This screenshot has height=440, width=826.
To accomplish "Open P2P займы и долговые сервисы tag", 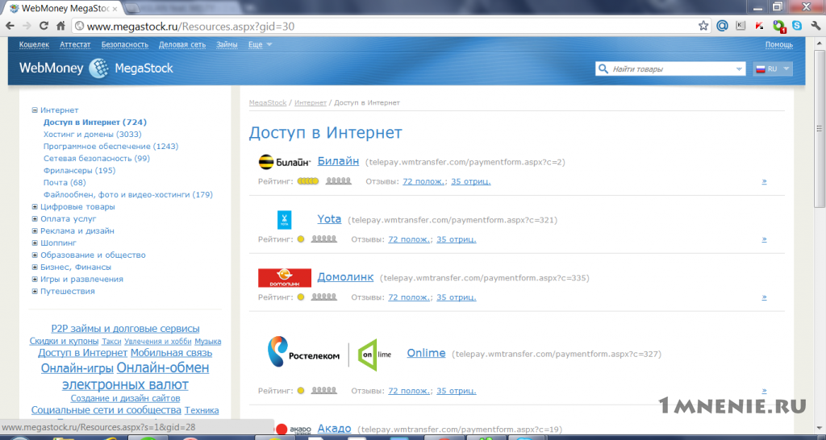I will pos(125,329).
